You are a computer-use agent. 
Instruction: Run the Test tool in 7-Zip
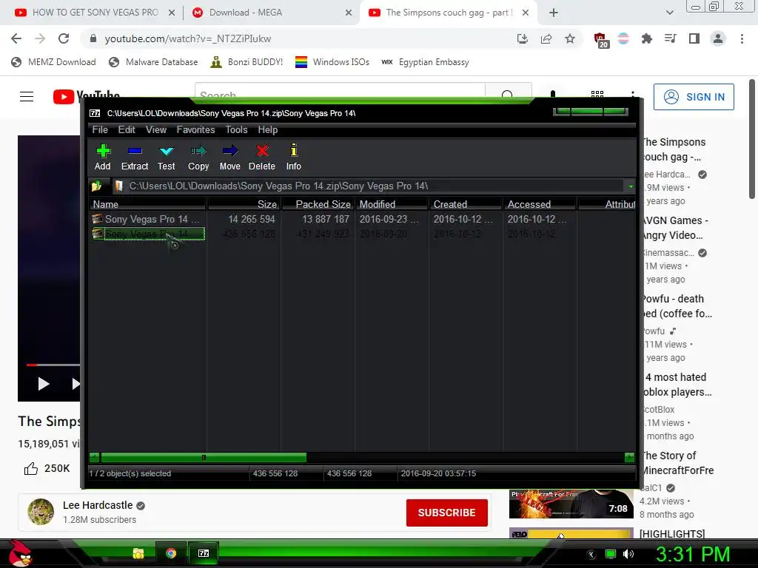tap(167, 158)
